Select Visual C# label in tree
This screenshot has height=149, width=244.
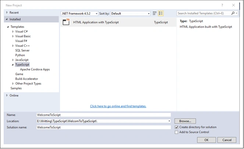(21, 31)
